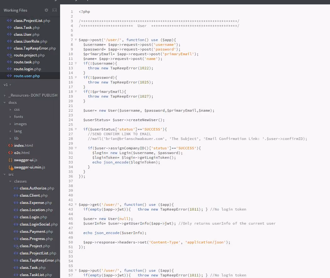Open class.User.php in Working Files
Screen dimensions: 330x278
26,35
